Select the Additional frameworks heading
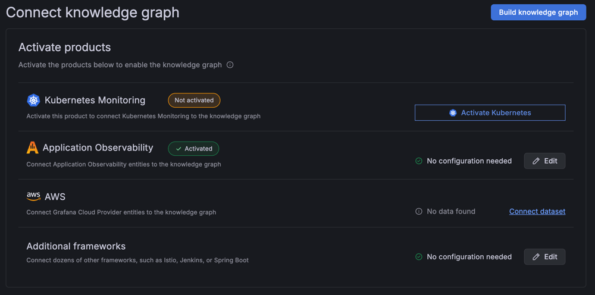The height and width of the screenshot is (295, 595). coord(76,246)
